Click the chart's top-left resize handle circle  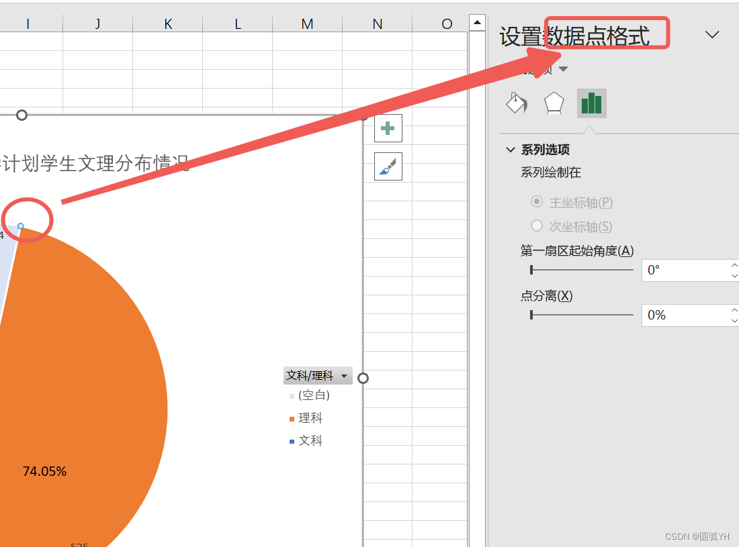coord(21,115)
